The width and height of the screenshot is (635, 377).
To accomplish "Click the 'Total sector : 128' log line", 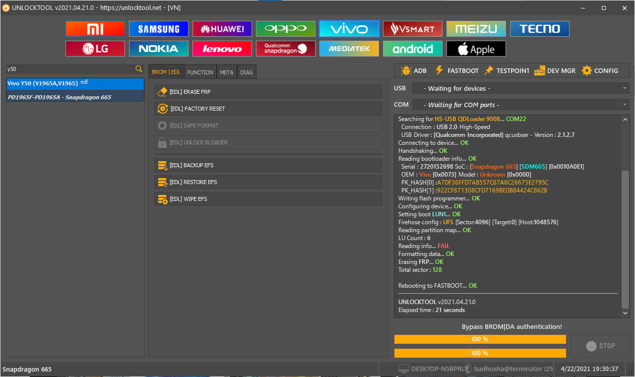I will coord(420,270).
